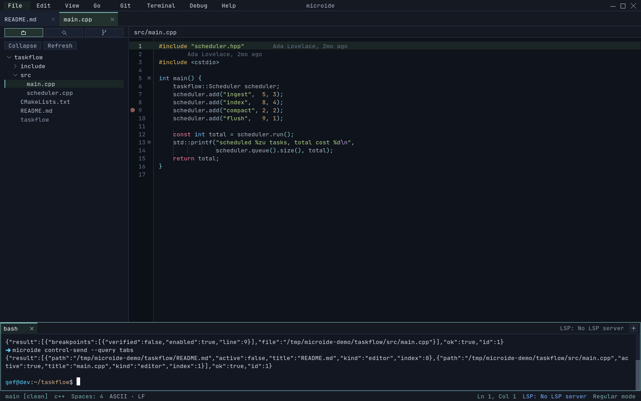Open the file explorer sidebar panel
Viewport: 641px width, 401px height.
[x=24, y=33]
